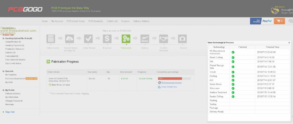Collapse the My Profile sidebar section

point(3,90)
